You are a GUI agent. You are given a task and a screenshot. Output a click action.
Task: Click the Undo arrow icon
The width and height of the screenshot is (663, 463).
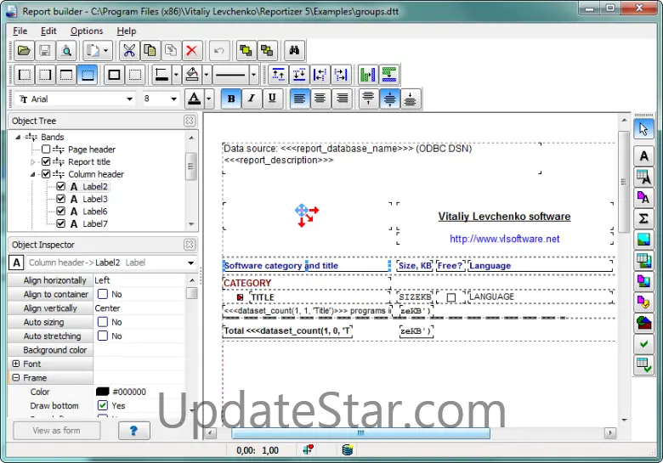pos(219,51)
